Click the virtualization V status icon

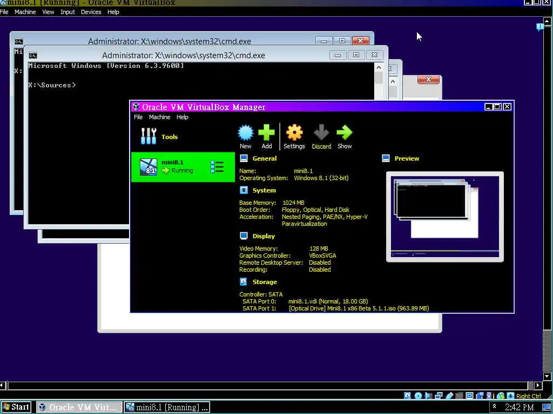pos(489,396)
